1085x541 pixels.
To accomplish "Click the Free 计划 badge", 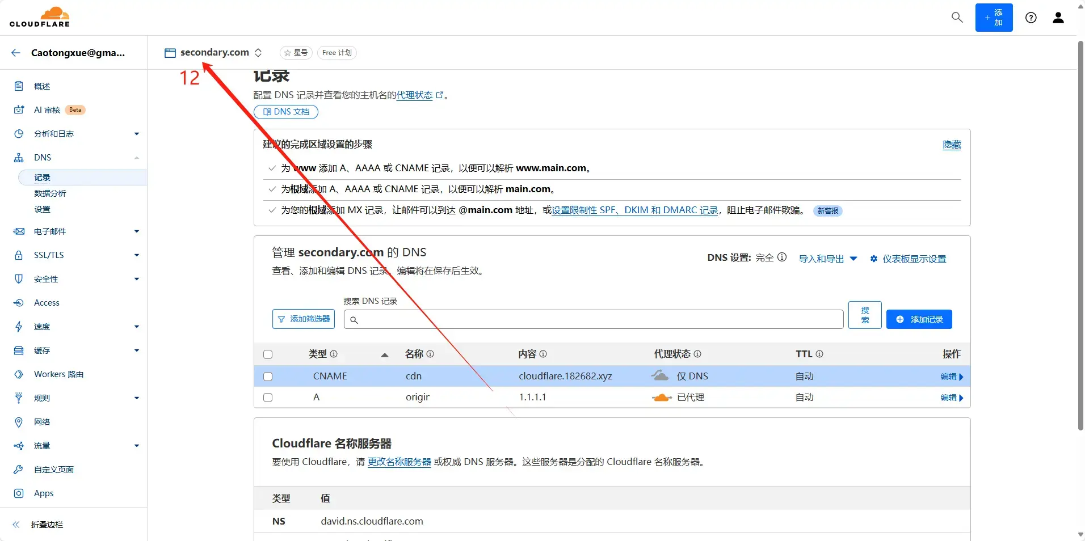I will click(337, 53).
